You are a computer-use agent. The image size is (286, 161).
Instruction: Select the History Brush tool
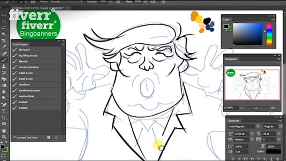(x=4, y=73)
